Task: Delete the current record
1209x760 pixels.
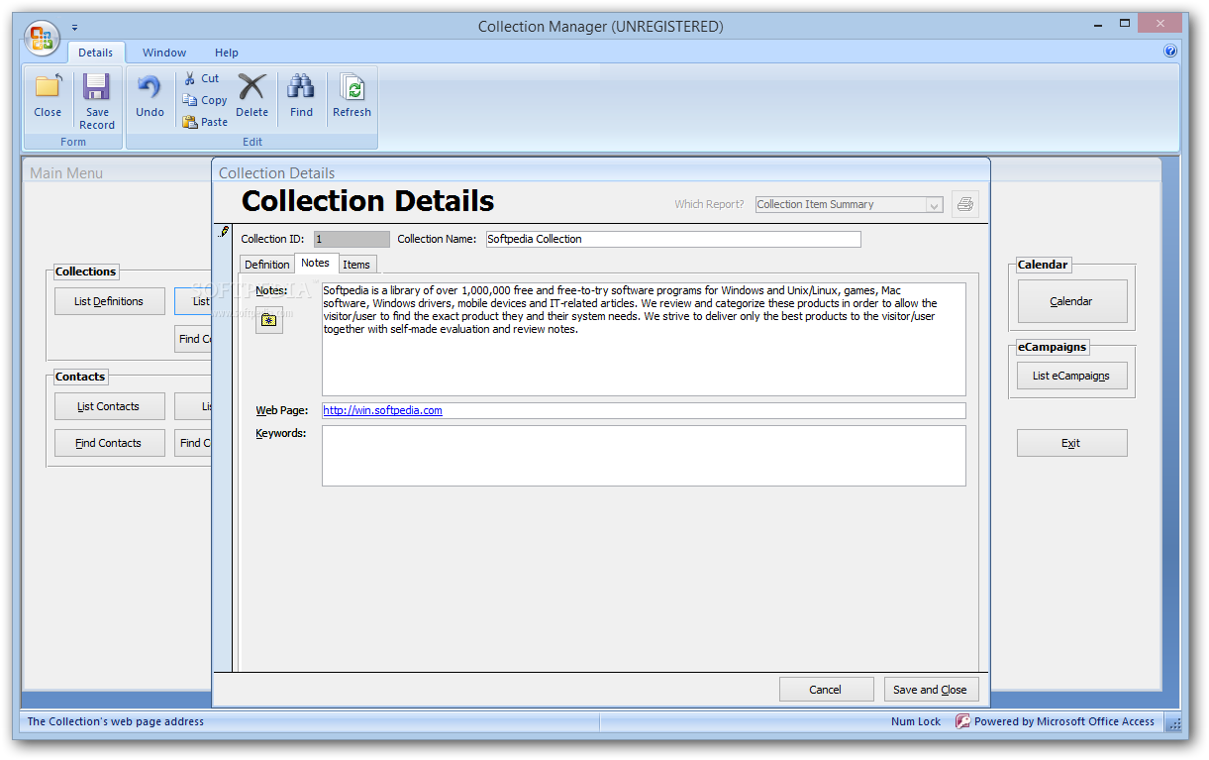Action: pyautogui.click(x=252, y=96)
